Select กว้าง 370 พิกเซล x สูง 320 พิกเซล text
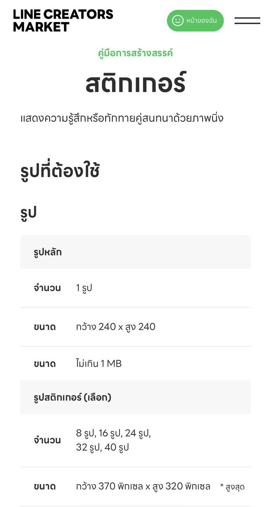 (143, 486)
